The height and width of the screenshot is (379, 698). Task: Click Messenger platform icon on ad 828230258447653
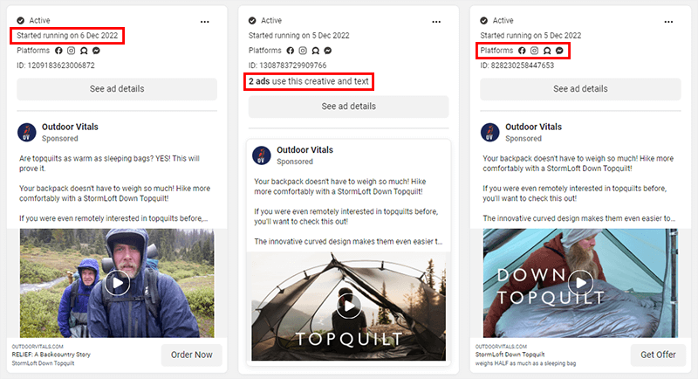click(x=559, y=51)
